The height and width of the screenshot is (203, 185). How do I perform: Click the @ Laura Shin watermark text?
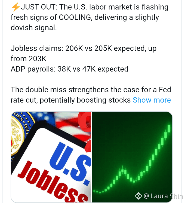click(x=163, y=196)
